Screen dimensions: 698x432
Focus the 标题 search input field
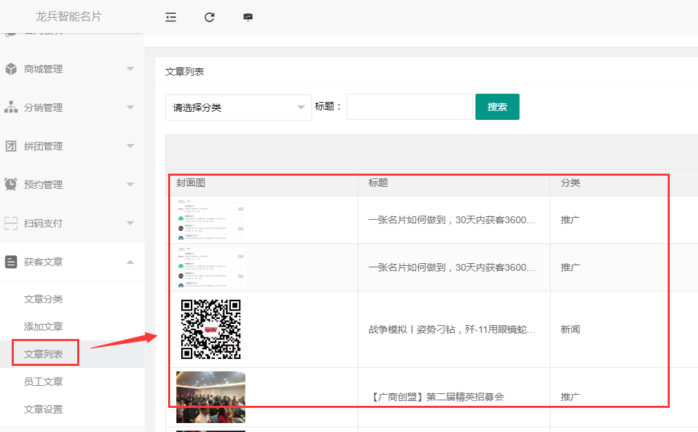409,107
